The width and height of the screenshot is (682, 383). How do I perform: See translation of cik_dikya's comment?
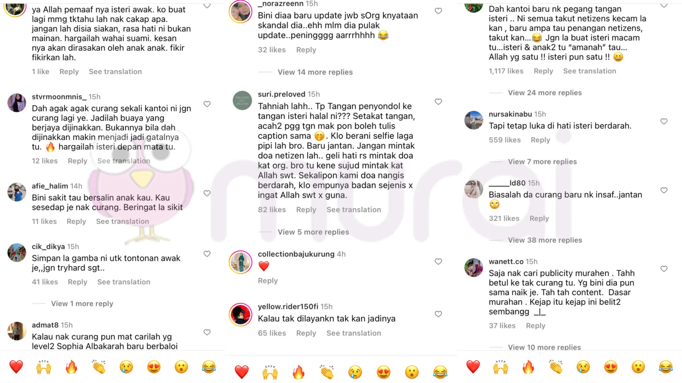pos(124,282)
